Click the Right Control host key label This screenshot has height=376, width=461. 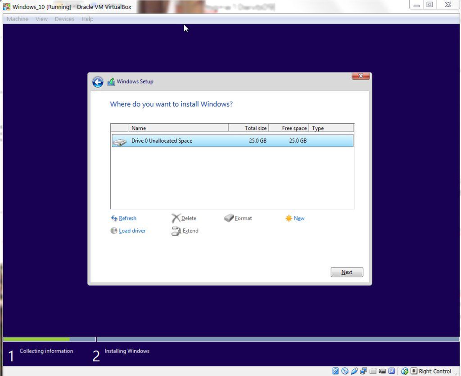pos(435,372)
